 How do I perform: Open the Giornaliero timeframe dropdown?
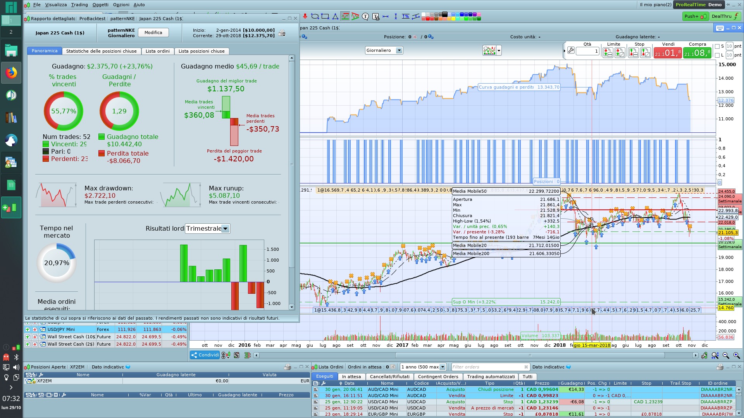point(399,50)
